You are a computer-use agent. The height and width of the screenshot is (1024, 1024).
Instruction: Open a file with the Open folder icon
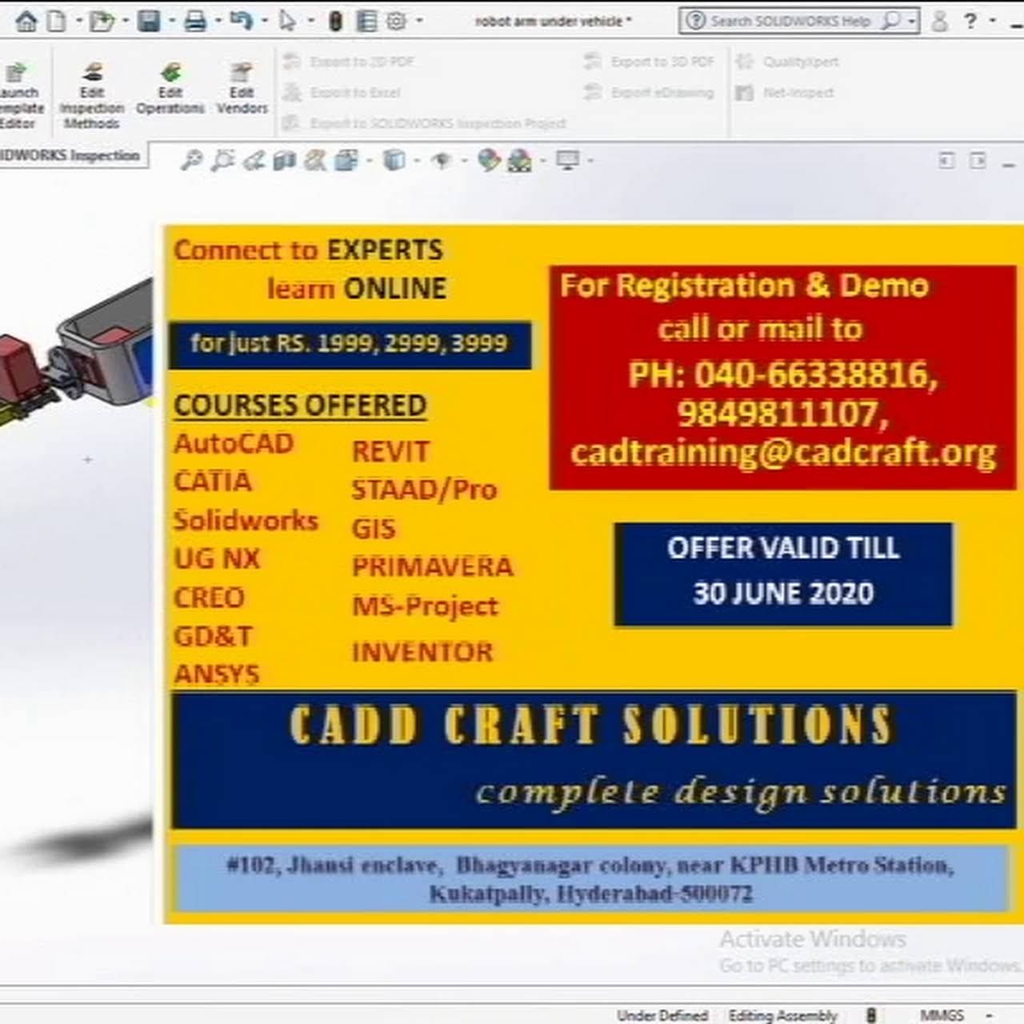pos(102,21)
